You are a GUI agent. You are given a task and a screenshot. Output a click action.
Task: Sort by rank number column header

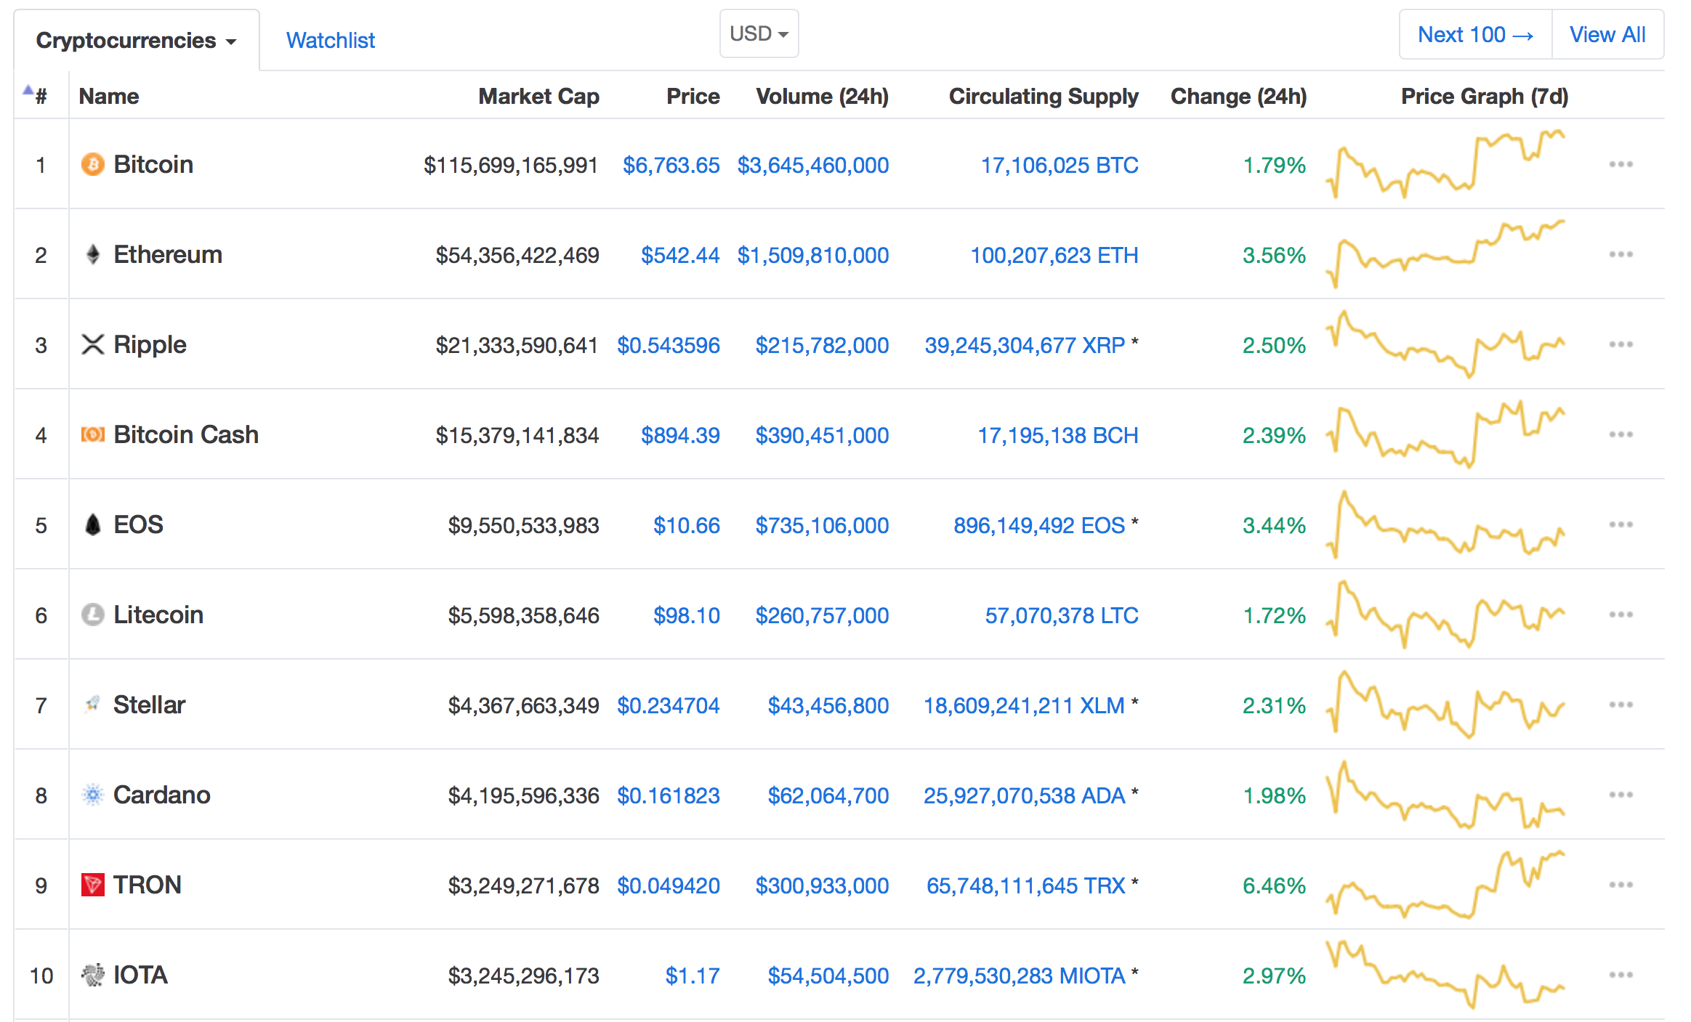[40, 97]
